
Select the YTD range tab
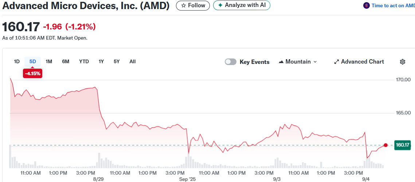[84, 62]
